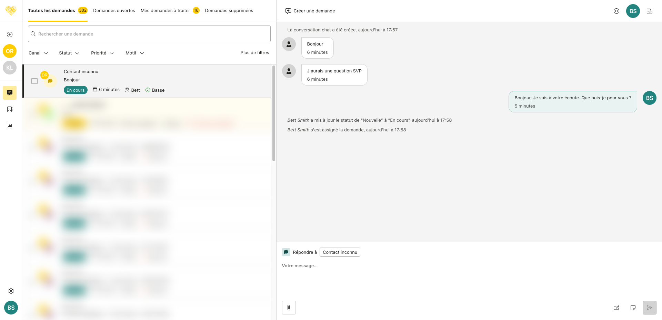Image resolution: width=662 pixels, height=320 pixels.
Task: Click Créer une demande button
Action: (310, 11)
